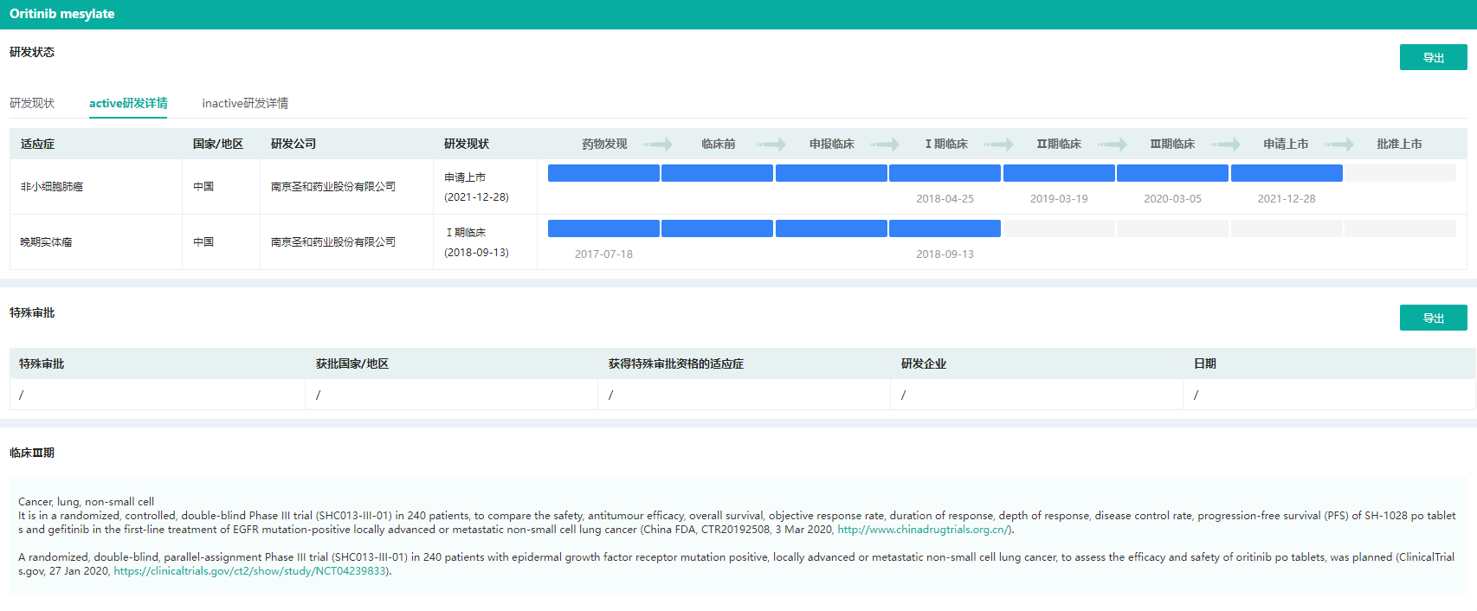Open the chinadrugtrials.org.cn link
This screenshot has height=611, width=1477.
pos(923,530)
